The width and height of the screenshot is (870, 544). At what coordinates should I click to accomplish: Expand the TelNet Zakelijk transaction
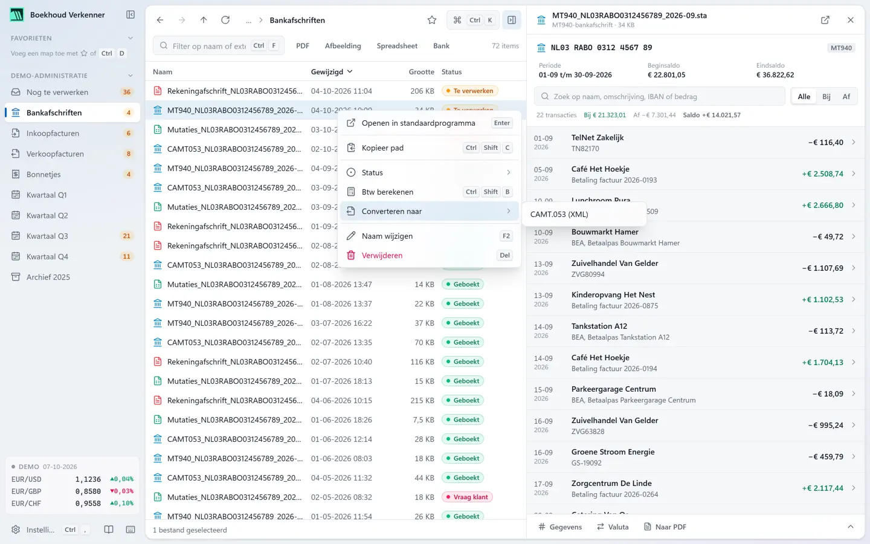coord(695,143)
